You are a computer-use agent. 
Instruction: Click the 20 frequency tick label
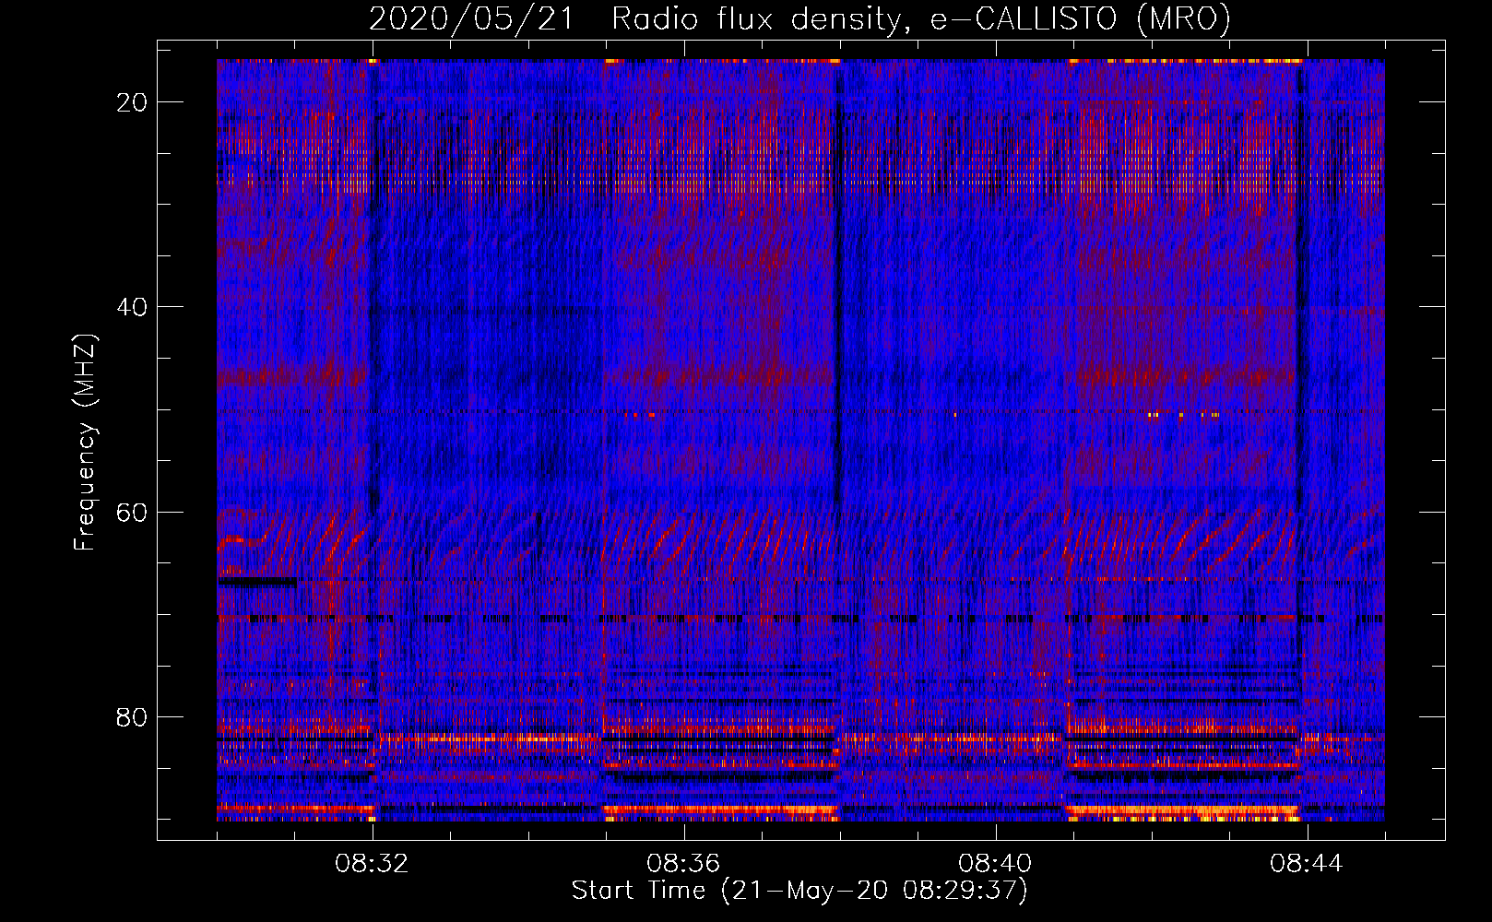[133, 102]
